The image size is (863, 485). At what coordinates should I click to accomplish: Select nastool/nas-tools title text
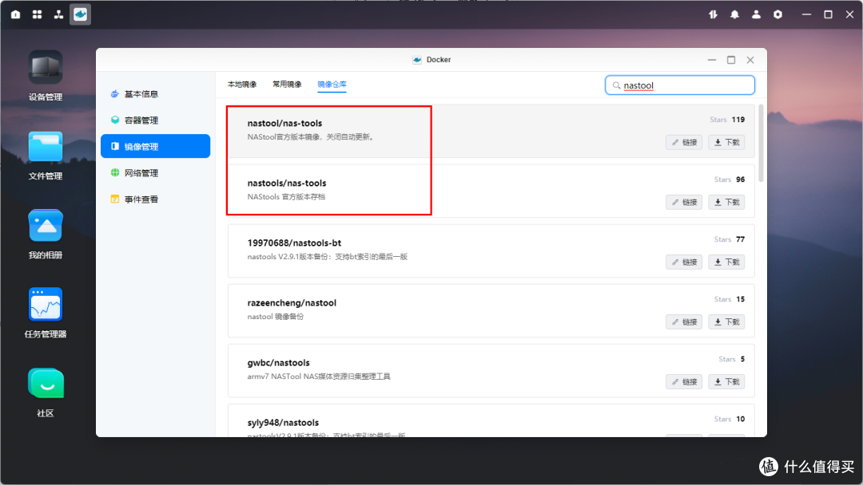pos(284,123)
